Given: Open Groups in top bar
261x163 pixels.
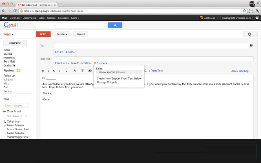Looking at the screenshot, I should [x=51, y=18].
